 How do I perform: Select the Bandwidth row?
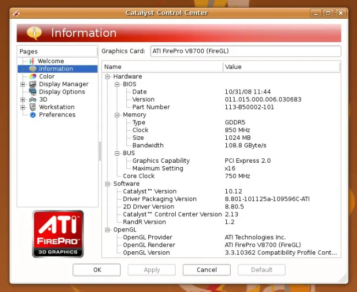point(221,145)
